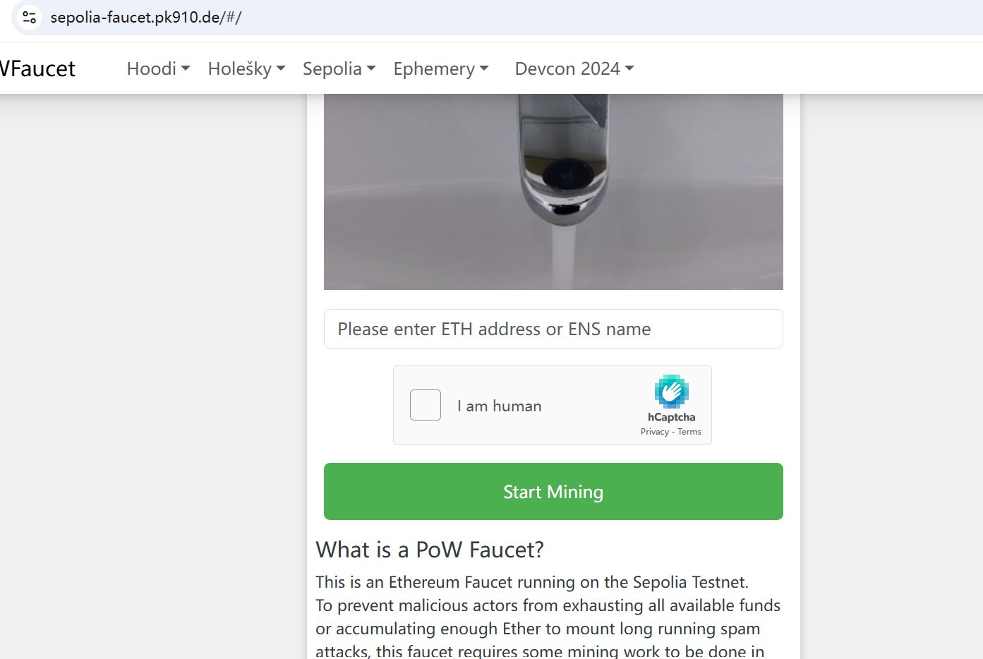The width and height of the screenshot is (983, 659).
Task: Click the site info icon in address bar
Action: pos(29,17)
